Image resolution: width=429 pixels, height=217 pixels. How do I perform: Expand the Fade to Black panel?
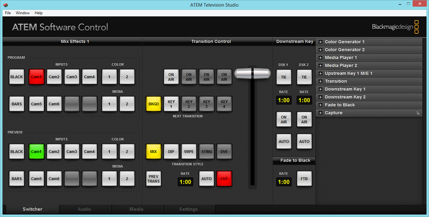point(320,105)
